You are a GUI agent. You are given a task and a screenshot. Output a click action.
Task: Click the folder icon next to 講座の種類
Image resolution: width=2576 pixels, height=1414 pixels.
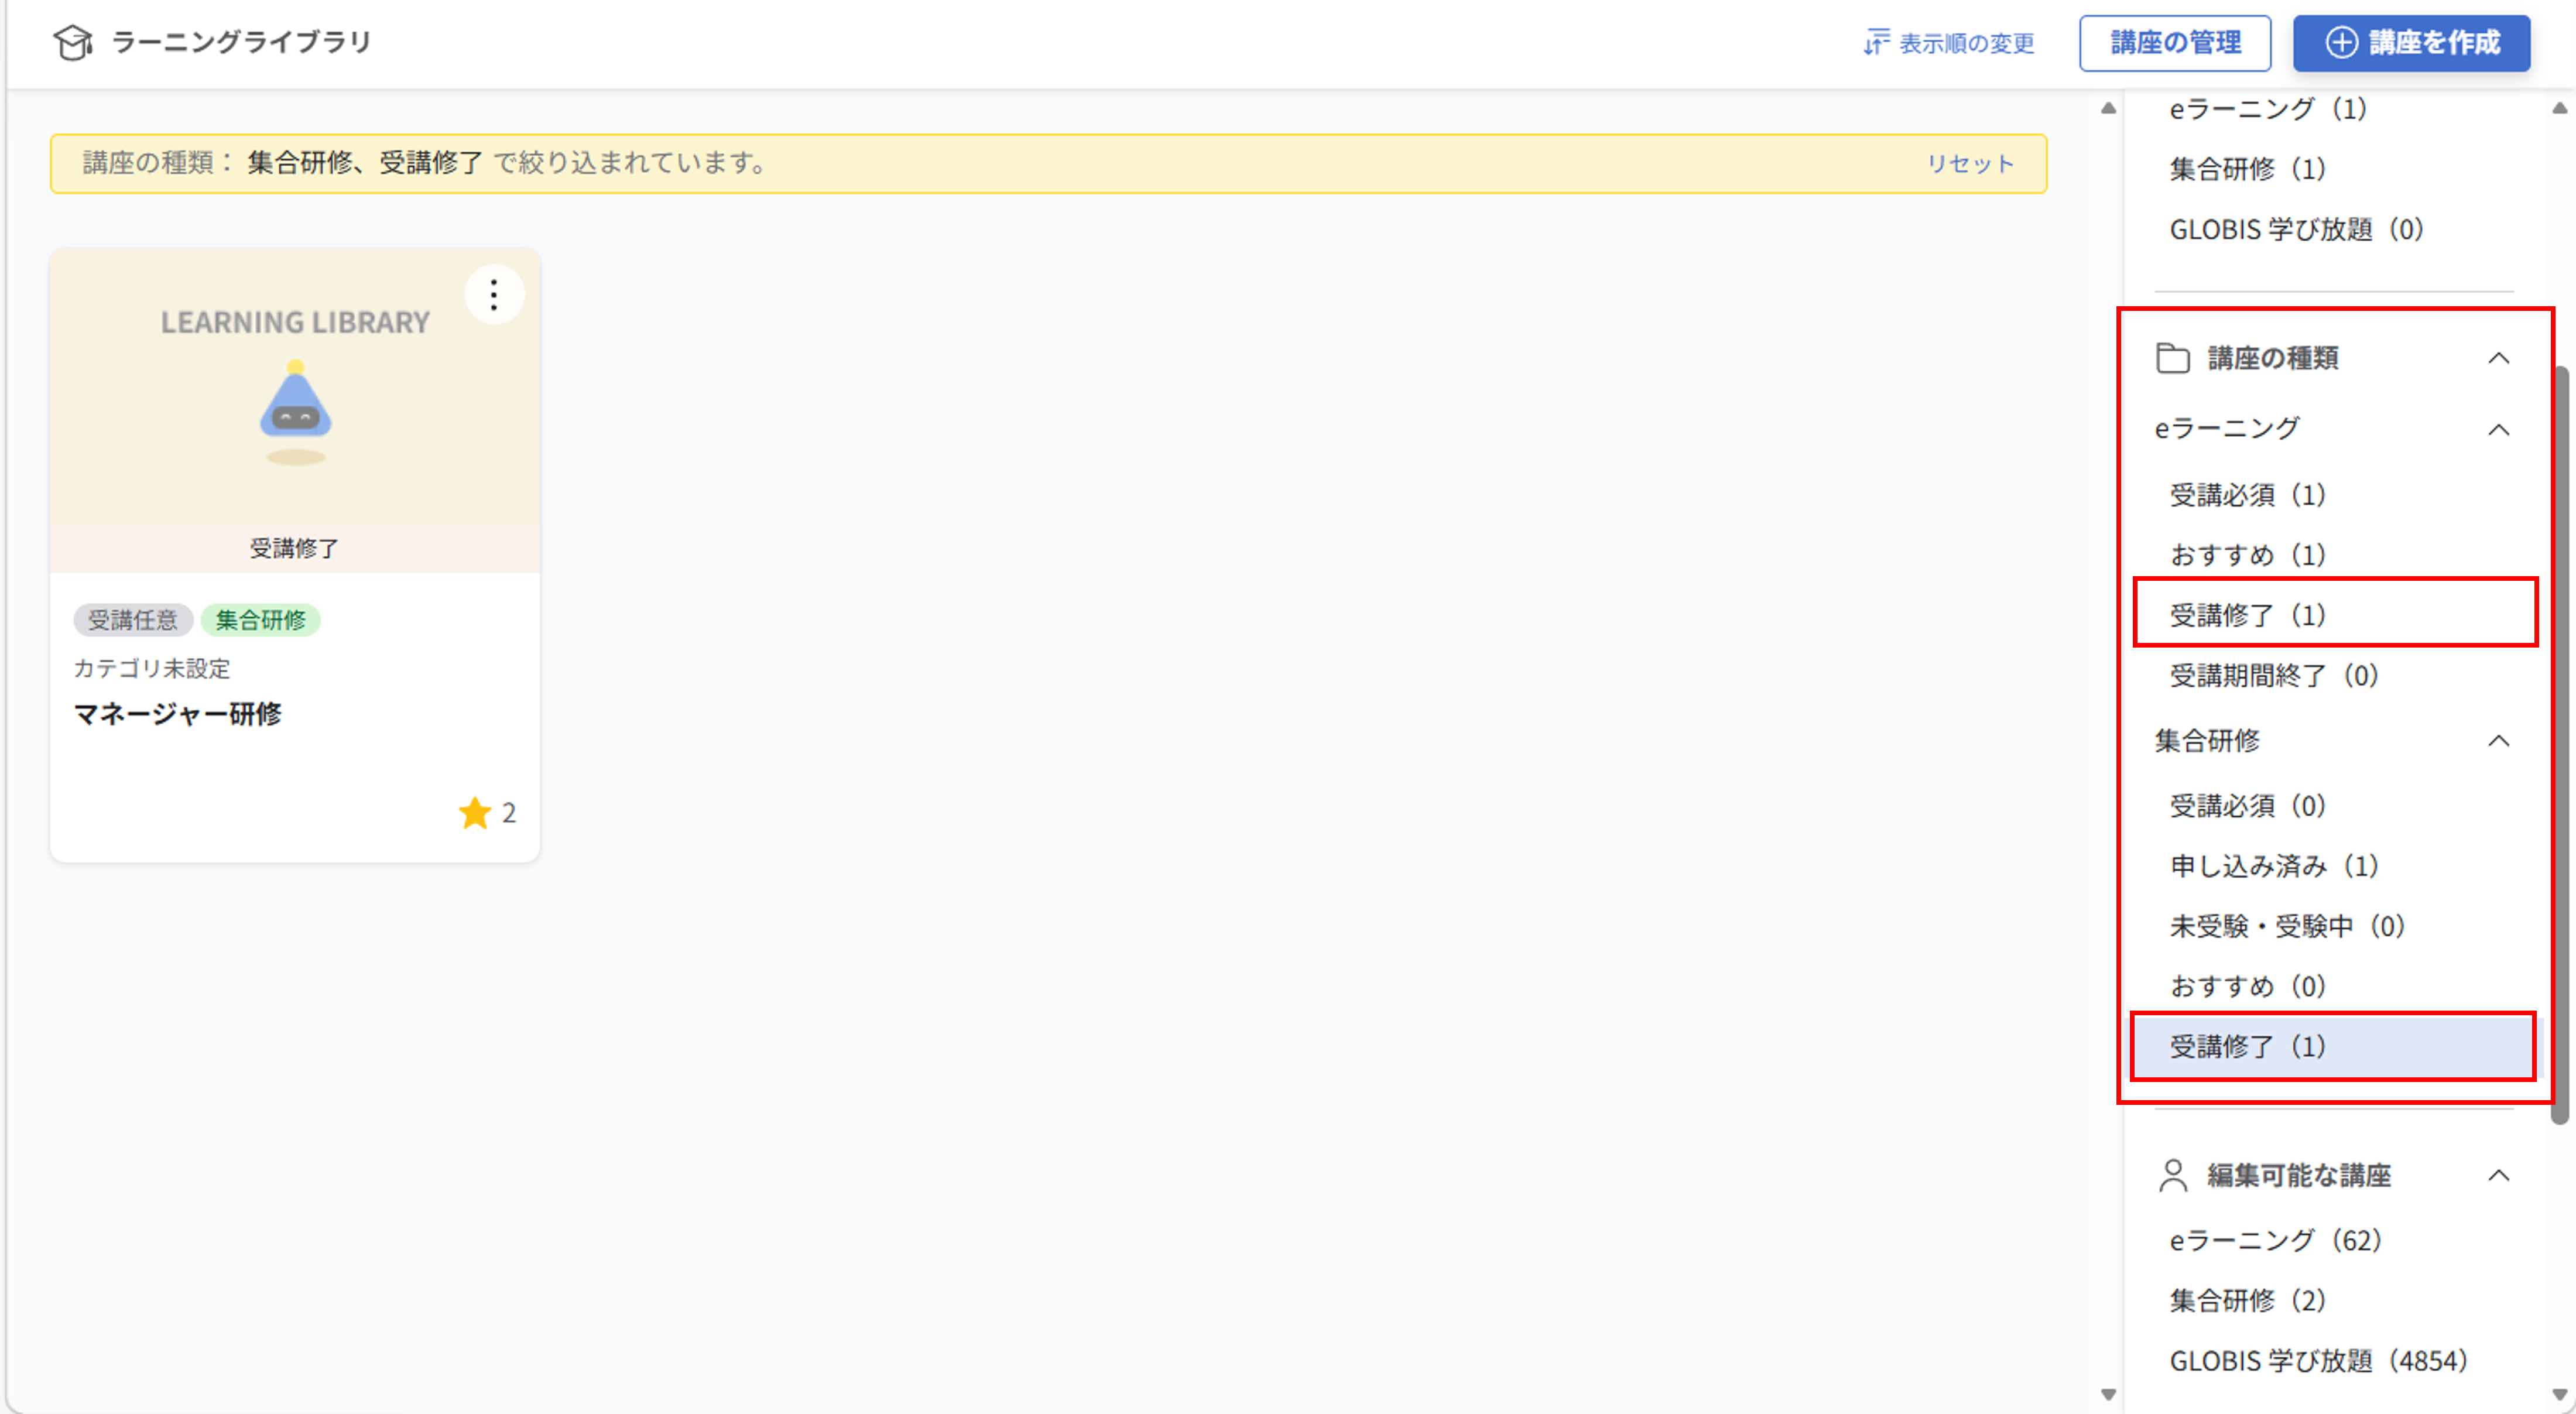[2172, 358]
